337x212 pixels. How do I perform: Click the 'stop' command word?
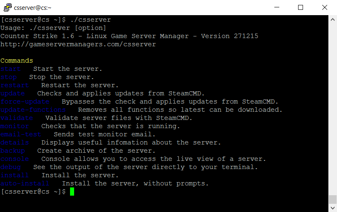point(8,77)
